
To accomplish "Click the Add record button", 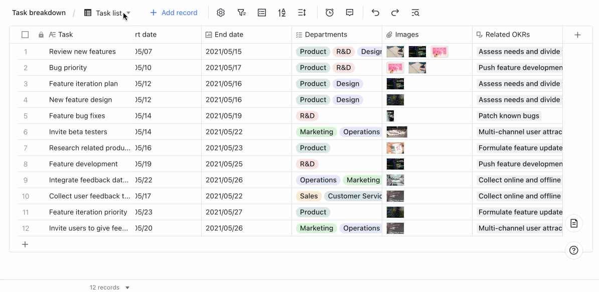I will (x=174, y=13).
